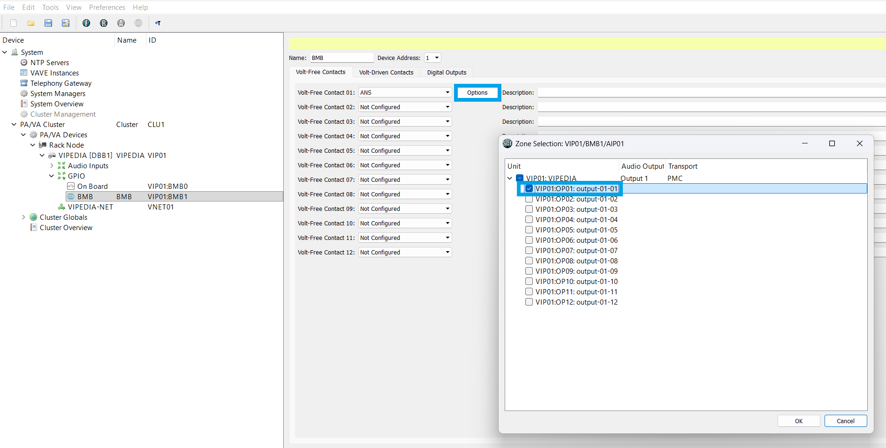Click the NTP Servers clock icon
886x448 pixels.
pyautogui.click(x=24, y=62)
